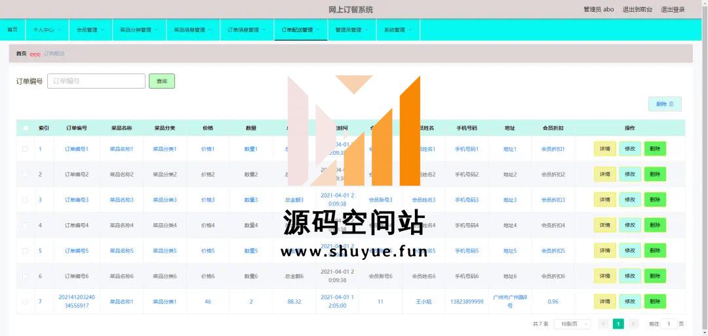
Task: Click the 订单编号 search input field
Action: 96,81
